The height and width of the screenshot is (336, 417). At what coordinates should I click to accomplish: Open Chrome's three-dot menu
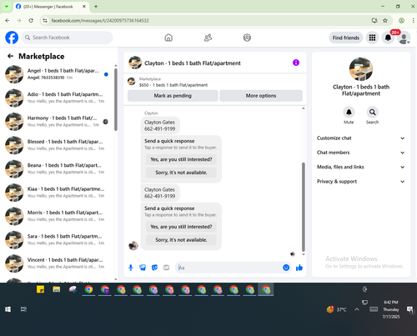point(413,21)
